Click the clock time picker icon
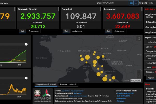Image resolution: width=156 pixels, height=104 pixels. click(x=136, y=3)
